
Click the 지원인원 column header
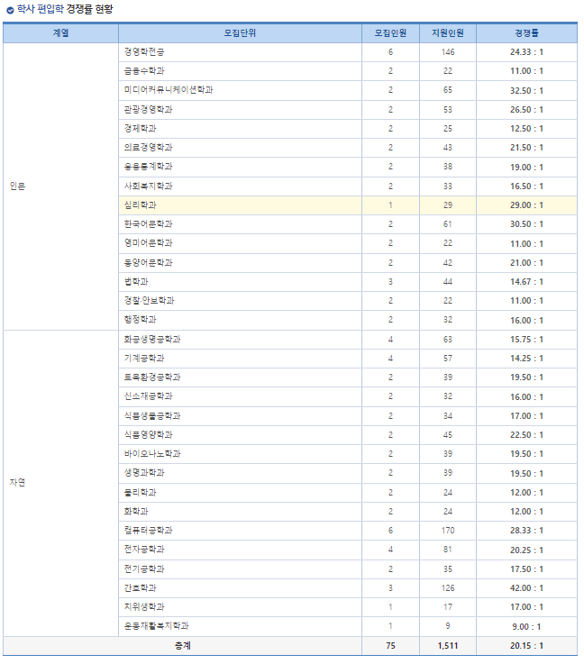[x=448, y=32]
